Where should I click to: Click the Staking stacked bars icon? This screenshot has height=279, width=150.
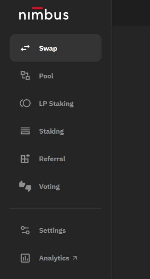pyautogui.click(x=25, y=131)
